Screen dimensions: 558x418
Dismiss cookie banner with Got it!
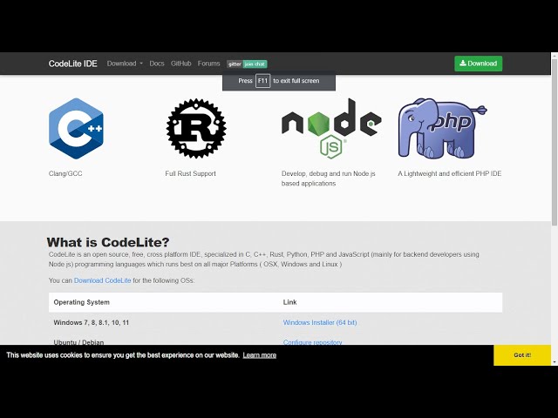522,355
